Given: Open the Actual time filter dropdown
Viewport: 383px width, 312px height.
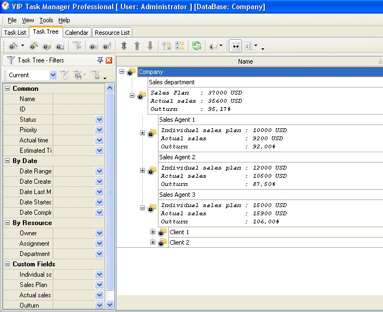Looking at the screenshot, I should (x=99, y=140).
